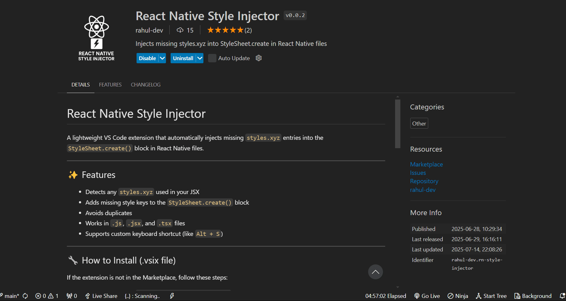Screen dimensions: 566x301
Task: Click the Features section heading
Action: click(98, 175)
